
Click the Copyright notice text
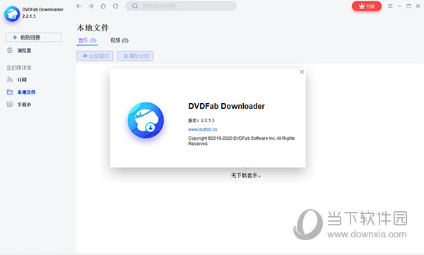pyautogui.click(x=242, y=141)
